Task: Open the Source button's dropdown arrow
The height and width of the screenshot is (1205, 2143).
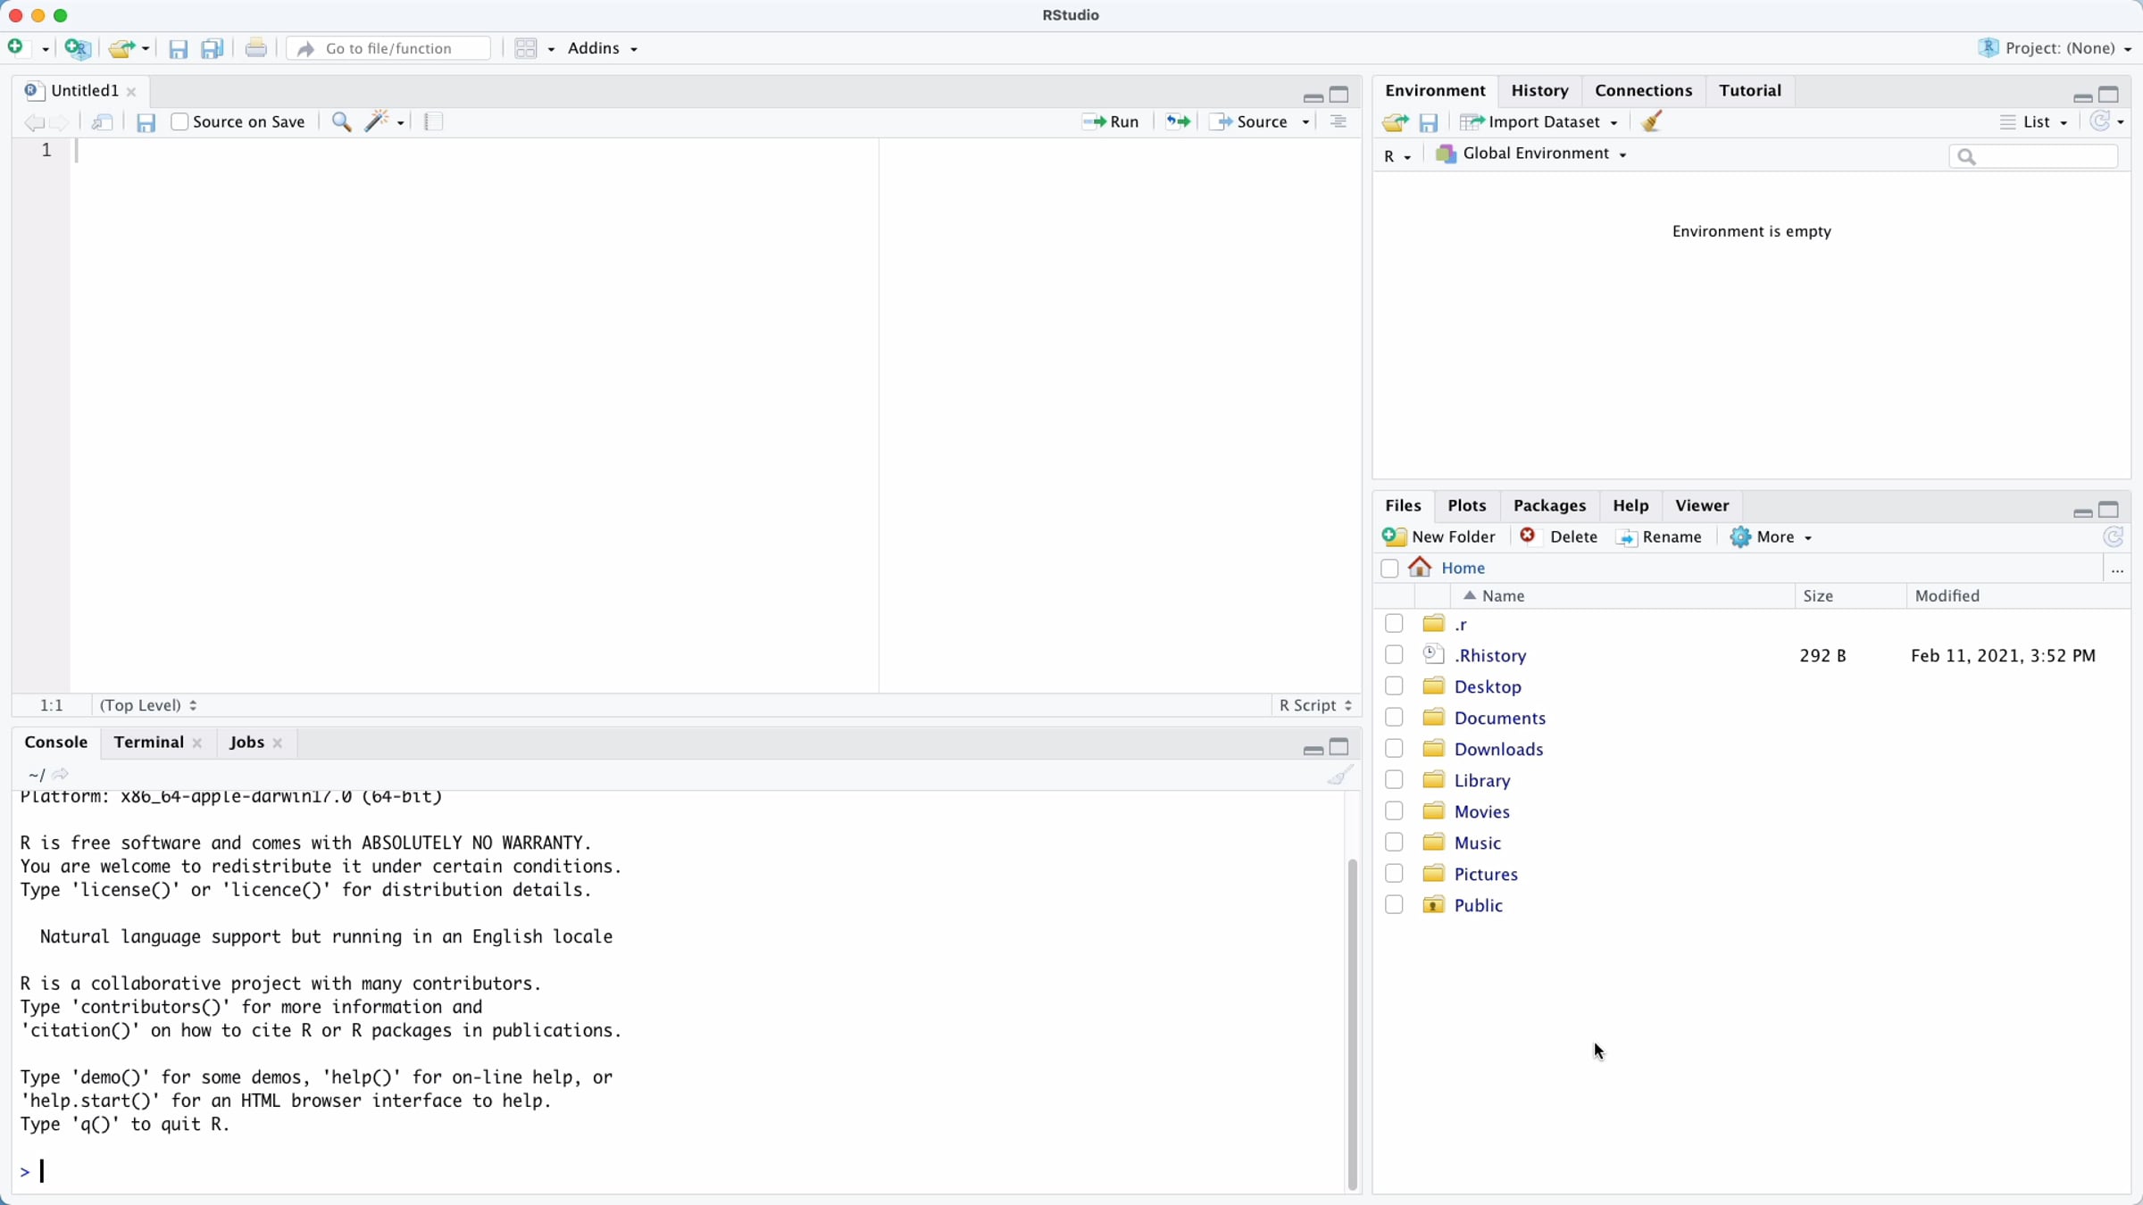Action: [1305, 122]
